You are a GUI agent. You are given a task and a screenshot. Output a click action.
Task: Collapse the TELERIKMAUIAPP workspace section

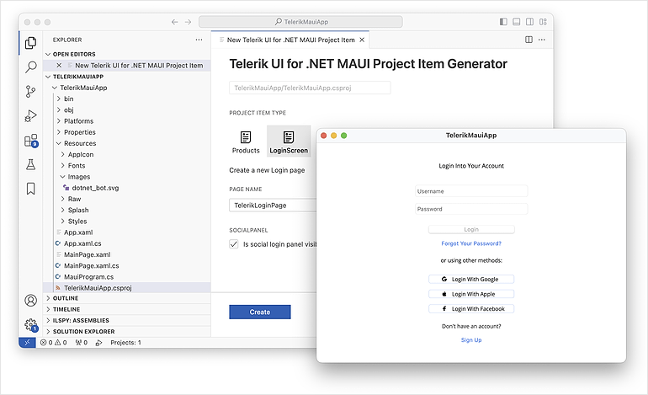(48, 77)
